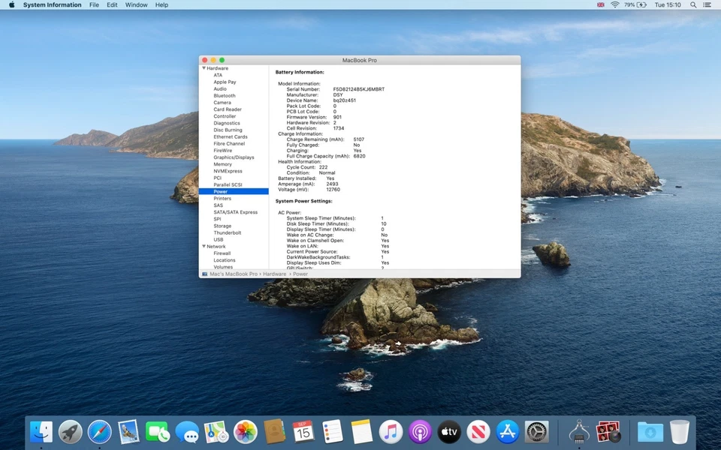This screenshot has width=721, height=450.
Task: Select Printers in the sidebar
Action: coord(222,198)
